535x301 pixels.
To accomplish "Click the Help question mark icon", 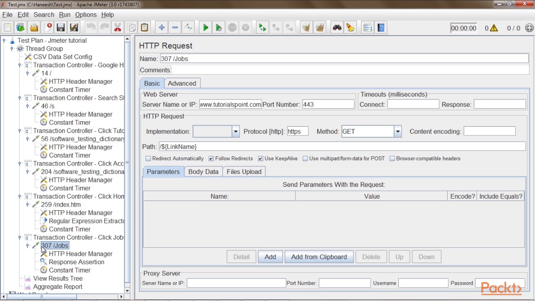I will click(381, 28).
